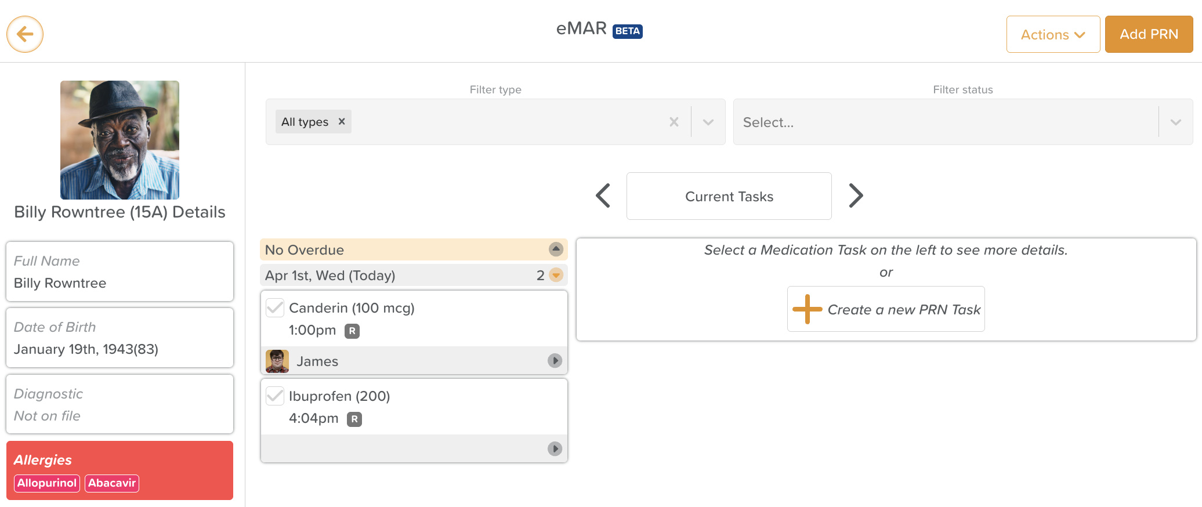Expand the Filter type dropdown arrow
This screenshot has width=1202, height=507.
(x=708, y=122)
